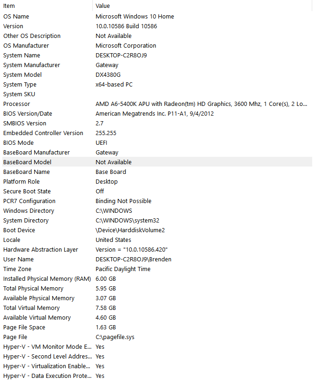Select the System SKU row
This screenshot has width=327, height=389.
(x=157, y=94)
